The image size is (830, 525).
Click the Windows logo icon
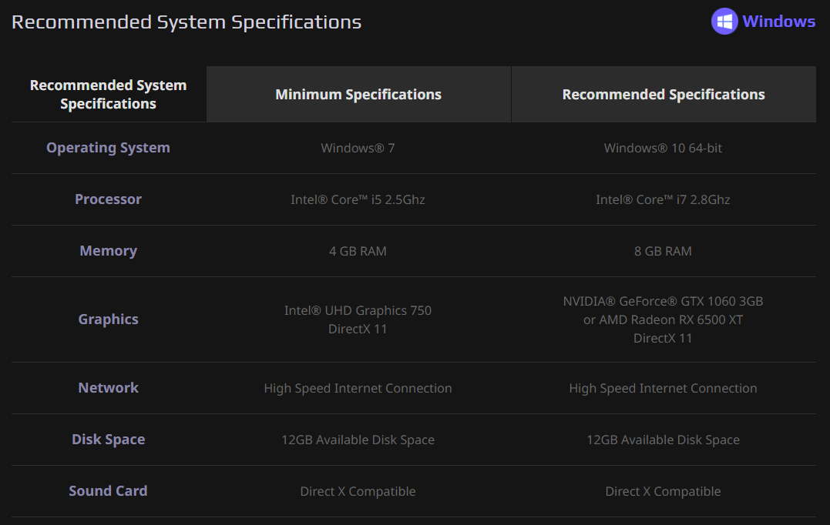point(724,21)
